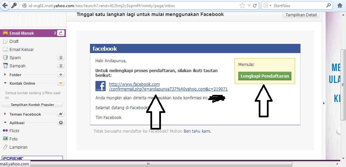The width and height of the screenshot is (346, 167).
Task: Open the Sampah folder
Action: pyautogui.click(x=17, y=66)
